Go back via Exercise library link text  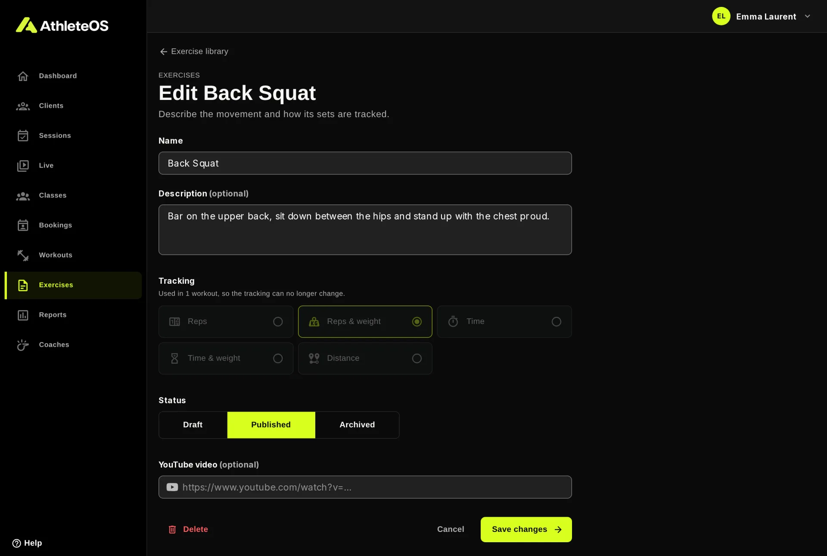coord(200,51)
